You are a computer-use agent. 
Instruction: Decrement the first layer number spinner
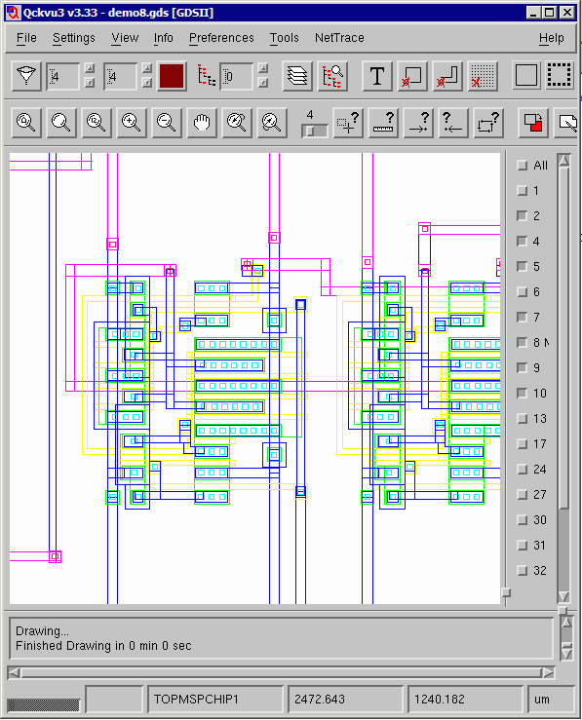[90, 83]
